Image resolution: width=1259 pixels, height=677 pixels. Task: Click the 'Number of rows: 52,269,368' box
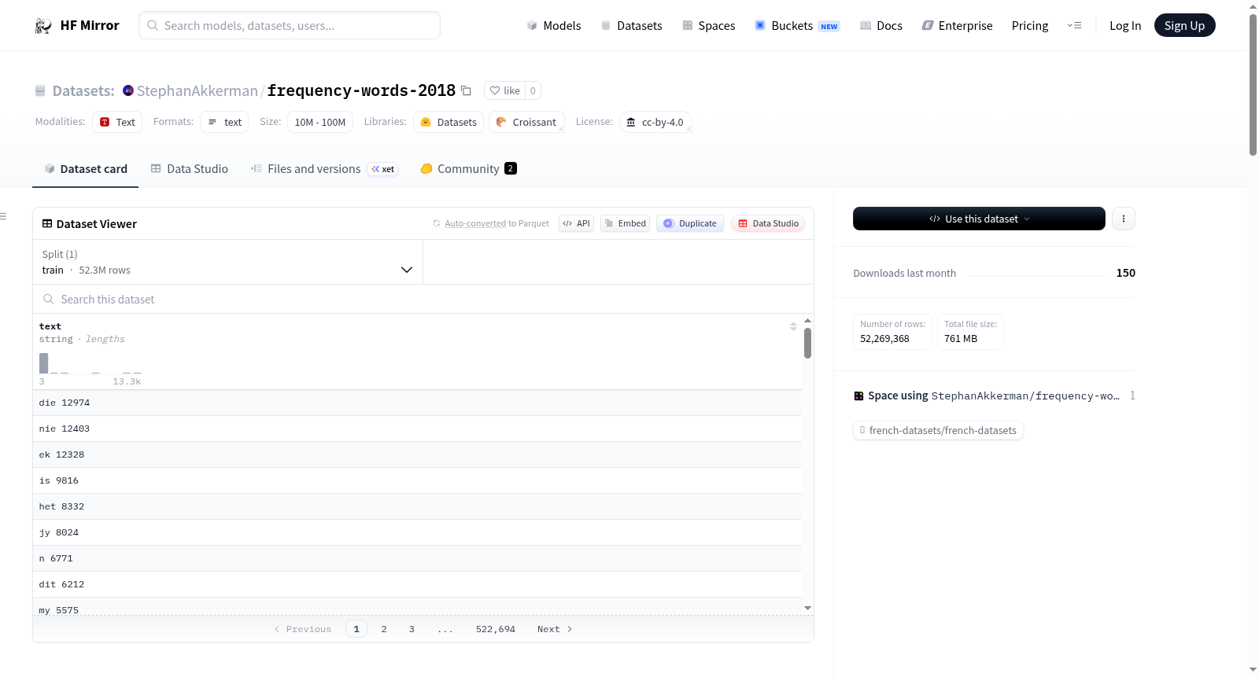click(892, 332)
